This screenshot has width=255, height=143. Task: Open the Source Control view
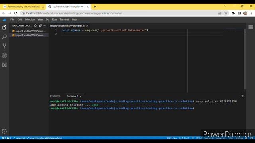[x=4, y=46]
